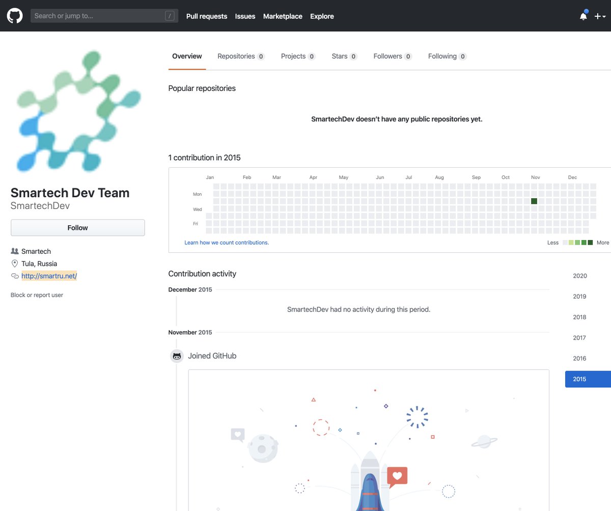This screenshot has height=511, width=611.
Task: Click the SmartechDev username text
Action: click(40, 206)
